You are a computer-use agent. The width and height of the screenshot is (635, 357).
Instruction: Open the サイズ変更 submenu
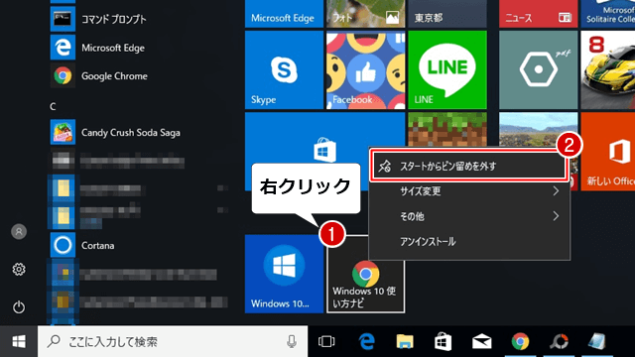[469, 191]
